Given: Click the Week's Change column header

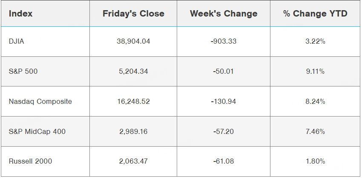Looking at the screenshot, I should [224, 14].
